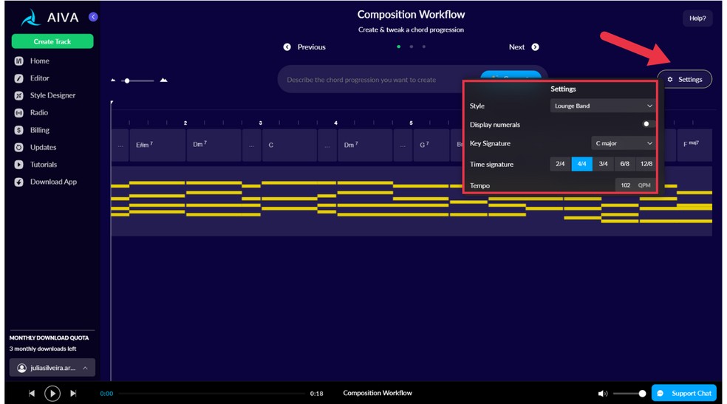Image resolution: width=727 pixels, height=404 pixels.
Task: Click second workflow step dot
Action: point(412,47)
